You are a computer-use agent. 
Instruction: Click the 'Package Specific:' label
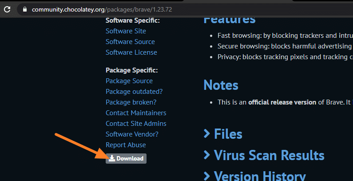pyautogui.click(x=132, y=70)
